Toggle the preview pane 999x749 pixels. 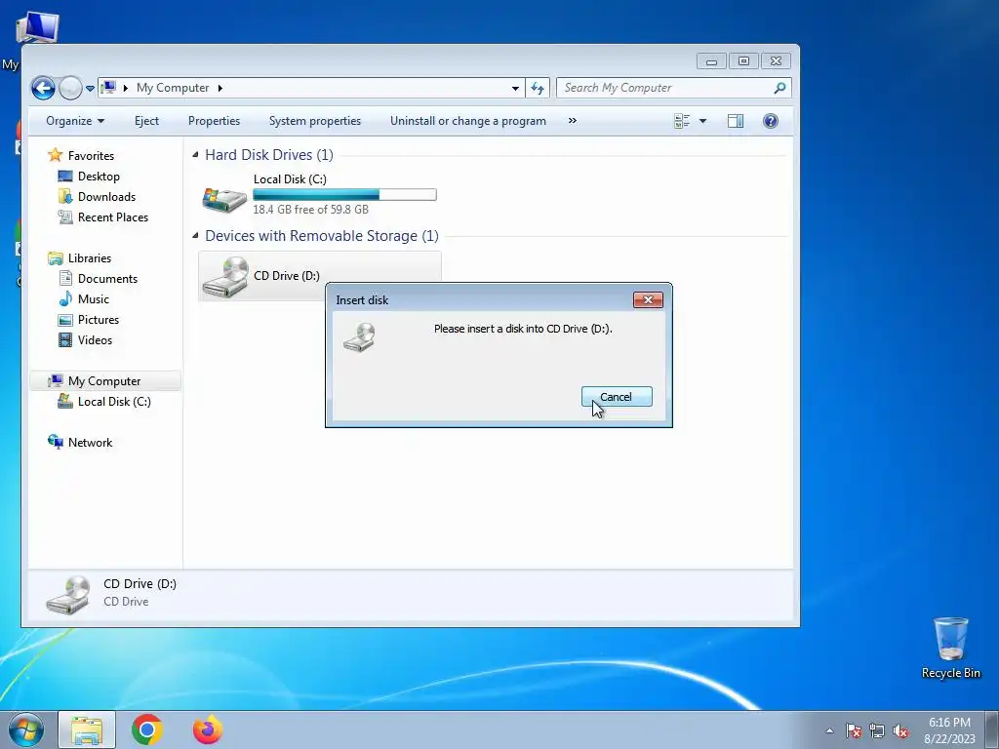pos(736,120)
